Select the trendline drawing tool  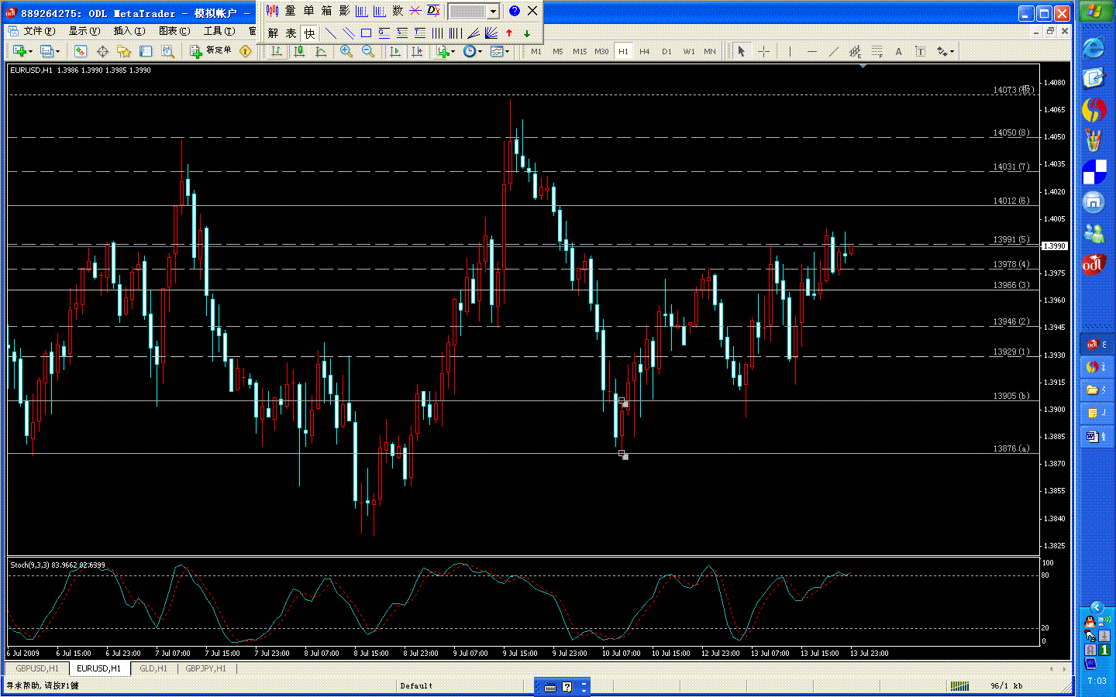pyautogui.click(x=833, y=51)
